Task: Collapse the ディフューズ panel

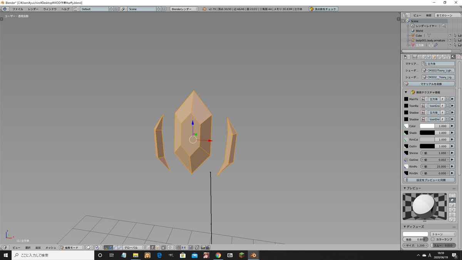Action: click(x=405, y=226)
